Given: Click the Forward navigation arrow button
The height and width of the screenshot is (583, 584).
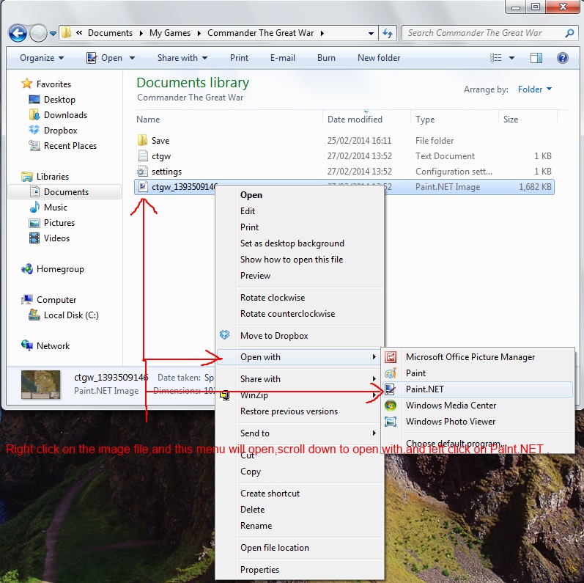Looking at the screenshot, I should click(x=38, y=33).
